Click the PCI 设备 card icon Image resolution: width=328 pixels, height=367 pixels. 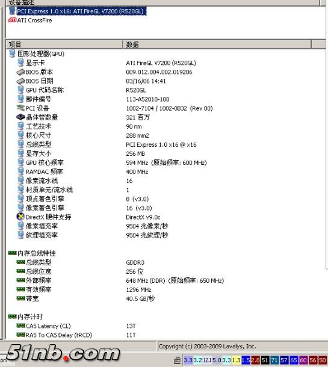[x=20, y=108]
